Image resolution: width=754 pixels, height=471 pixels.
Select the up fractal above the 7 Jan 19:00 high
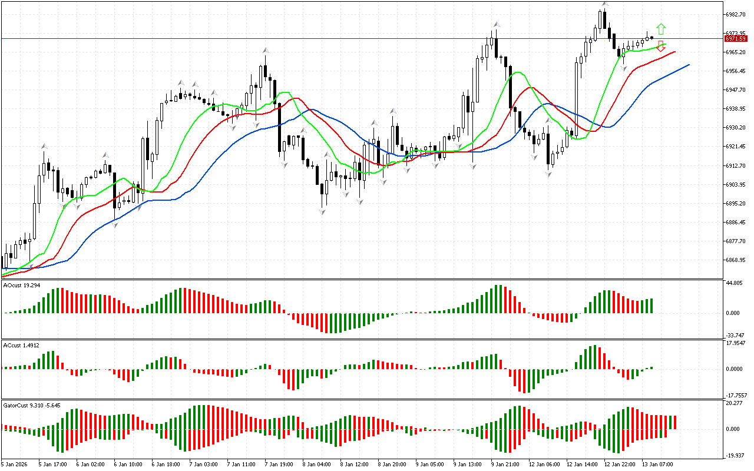coord(266,51)
